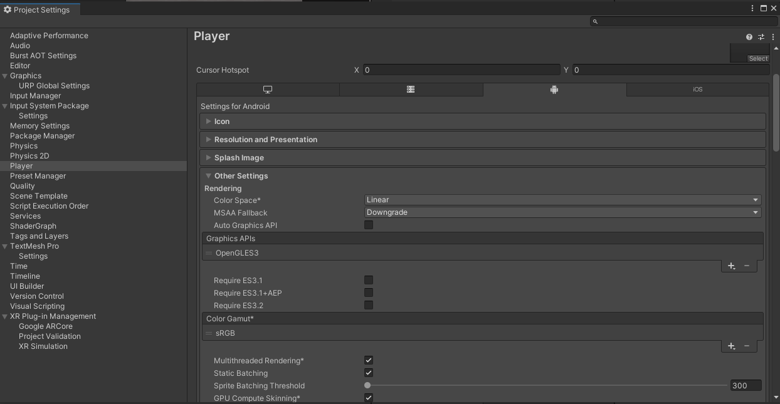Click the Android robot platform icon

554,89
